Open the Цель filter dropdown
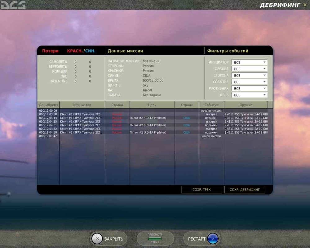The width and height of the screenshot is (310, 248). coord(250,95)
